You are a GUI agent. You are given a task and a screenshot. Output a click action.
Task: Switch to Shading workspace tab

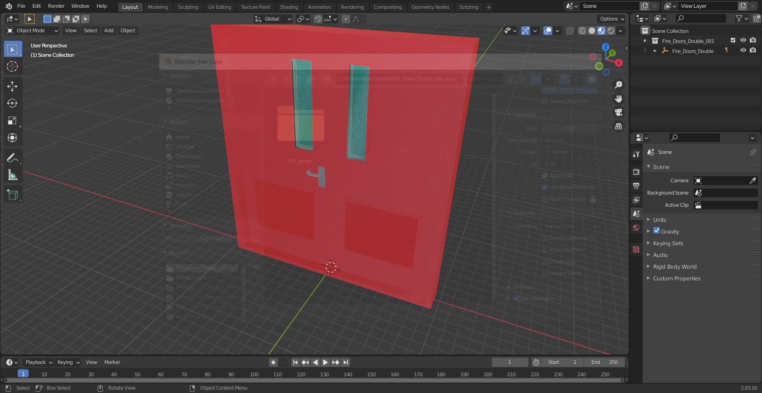(x=289, y=7)
